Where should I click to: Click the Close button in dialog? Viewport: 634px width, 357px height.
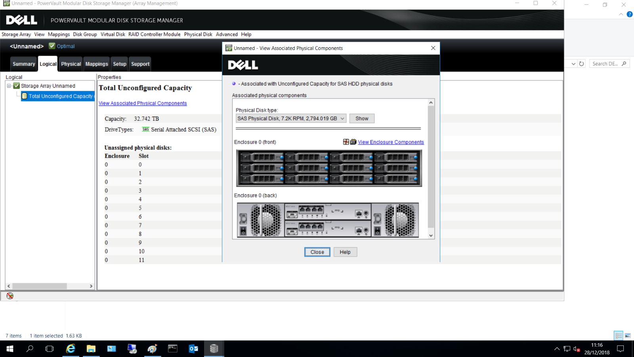(317, 252)
